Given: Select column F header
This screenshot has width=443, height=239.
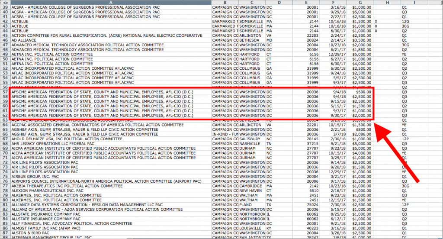Looking at the screenshot, I should [334, 3].
